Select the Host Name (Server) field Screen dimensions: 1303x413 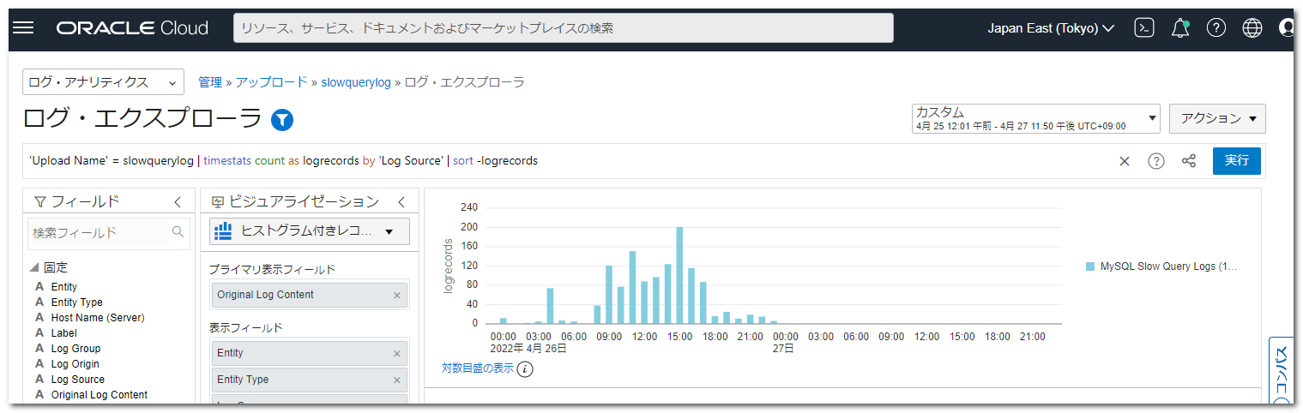click(98, 318)
